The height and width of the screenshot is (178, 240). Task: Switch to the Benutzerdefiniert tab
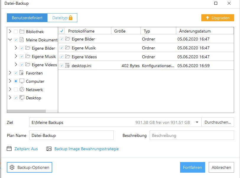(x=27, y=18)
